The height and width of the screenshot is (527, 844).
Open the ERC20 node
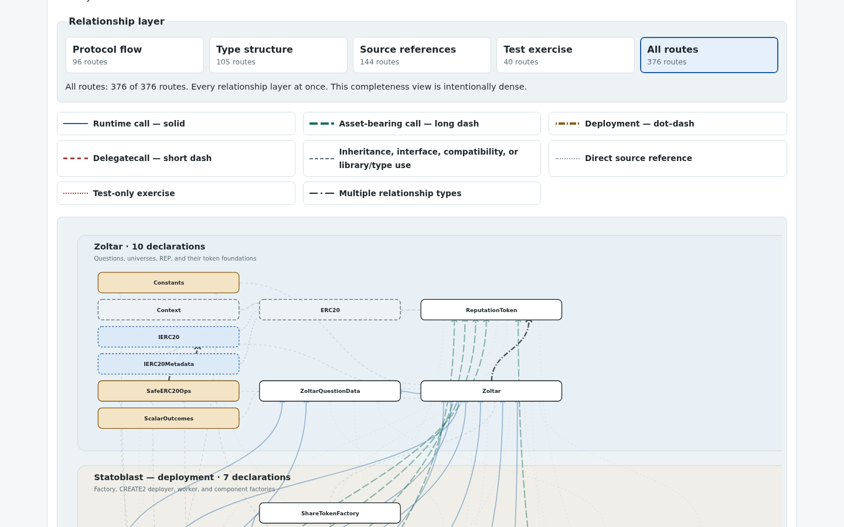coord(330,310)
